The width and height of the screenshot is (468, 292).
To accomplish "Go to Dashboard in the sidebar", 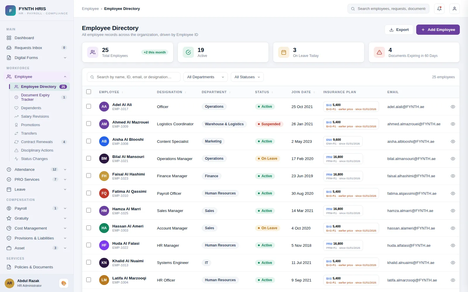I will (x=37, y=38).
